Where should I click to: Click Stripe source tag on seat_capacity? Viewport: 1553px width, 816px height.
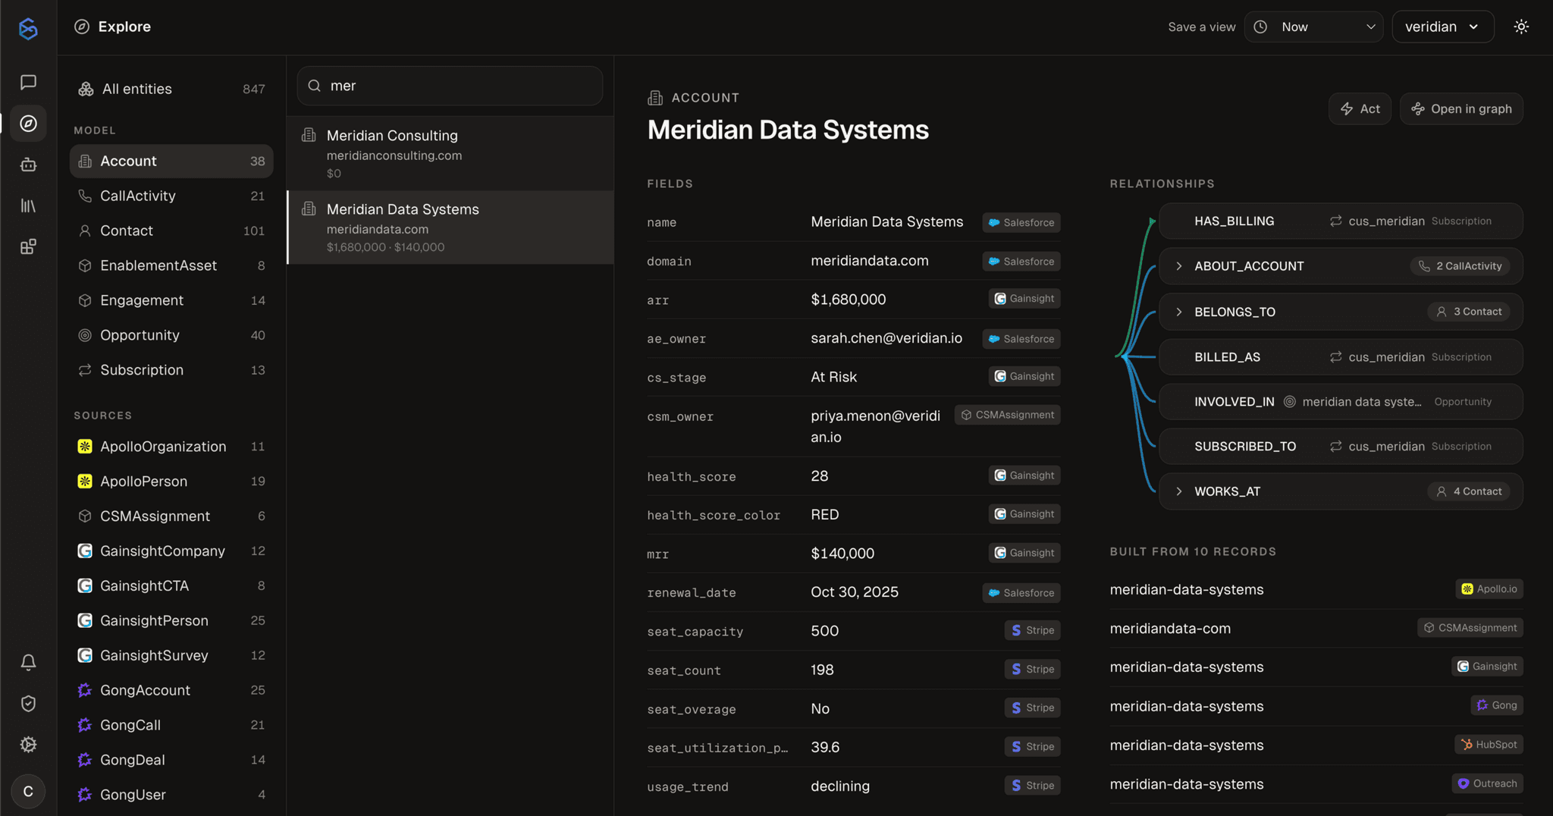coord(1032,630)
